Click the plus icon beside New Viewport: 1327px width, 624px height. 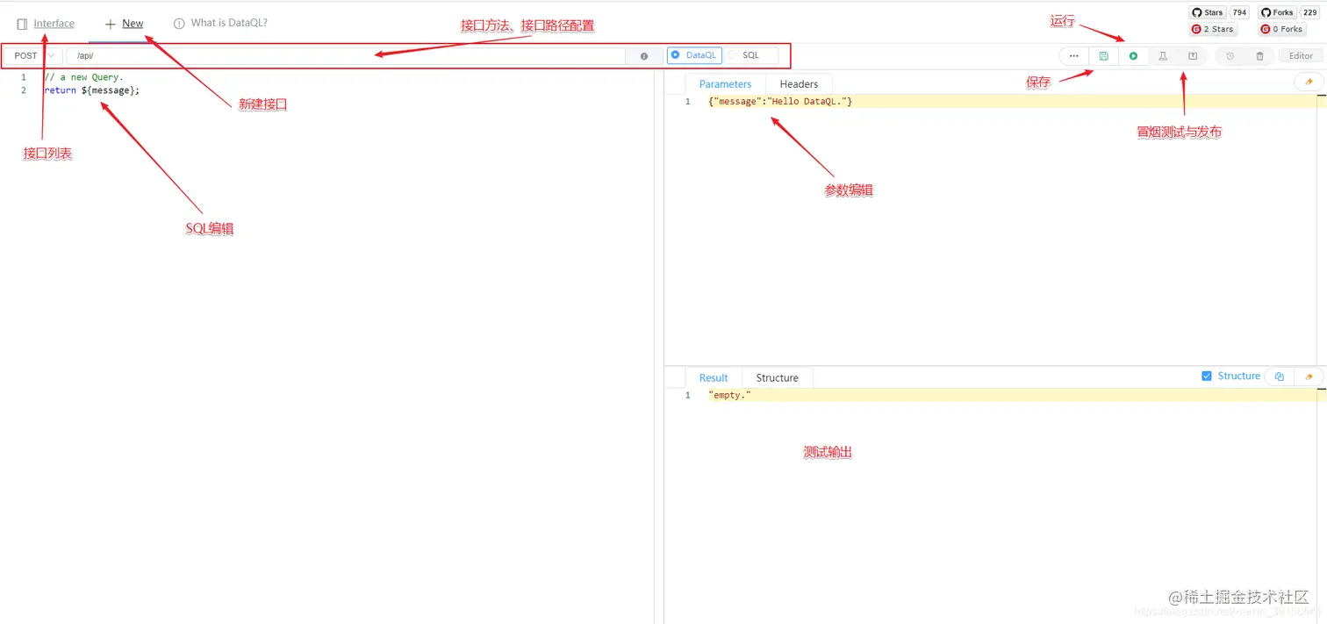pyautogui.click(x=110, y=24)
